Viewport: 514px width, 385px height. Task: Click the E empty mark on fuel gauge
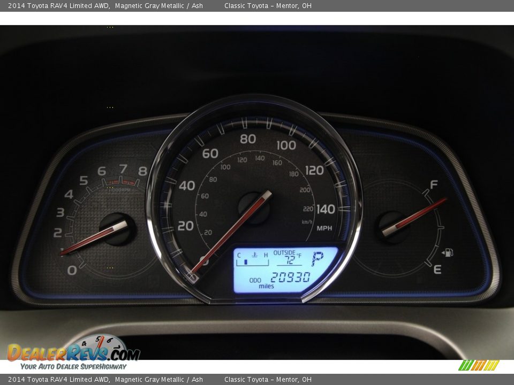437,269
